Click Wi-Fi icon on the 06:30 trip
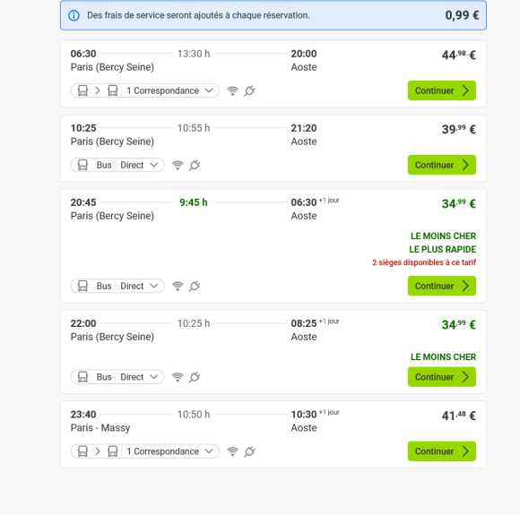 pyautogui.click(x=232, y=90)
